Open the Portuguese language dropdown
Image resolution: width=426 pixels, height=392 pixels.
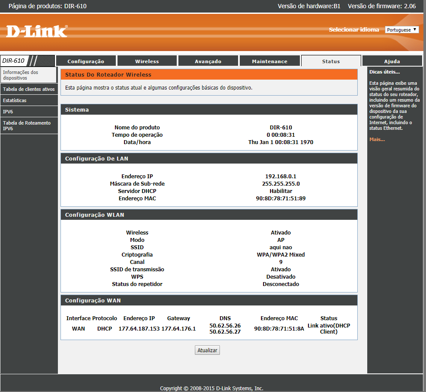coord(402,30)
